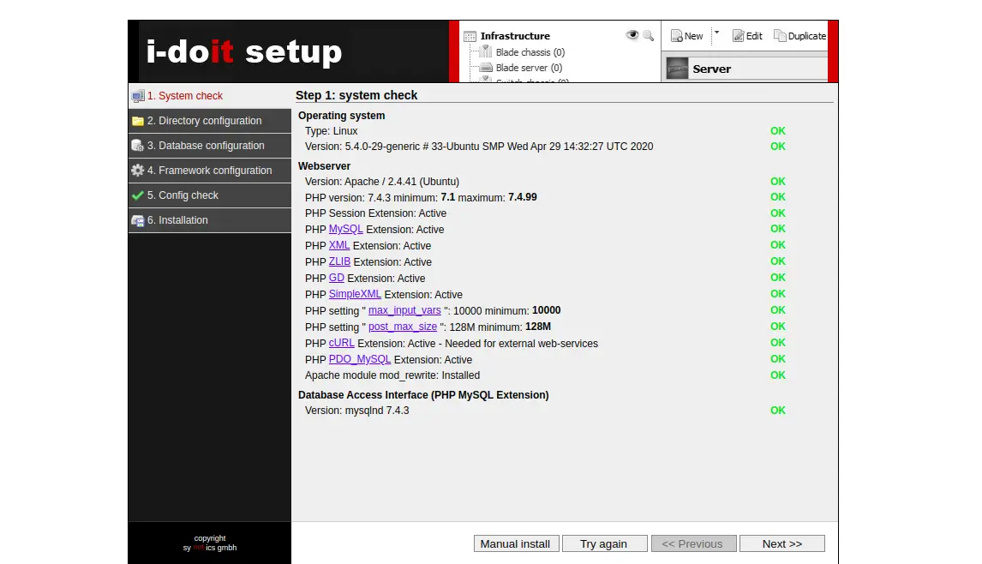Open the SimpleXML extension link
The image size is (982, 564).
[355, 295]
